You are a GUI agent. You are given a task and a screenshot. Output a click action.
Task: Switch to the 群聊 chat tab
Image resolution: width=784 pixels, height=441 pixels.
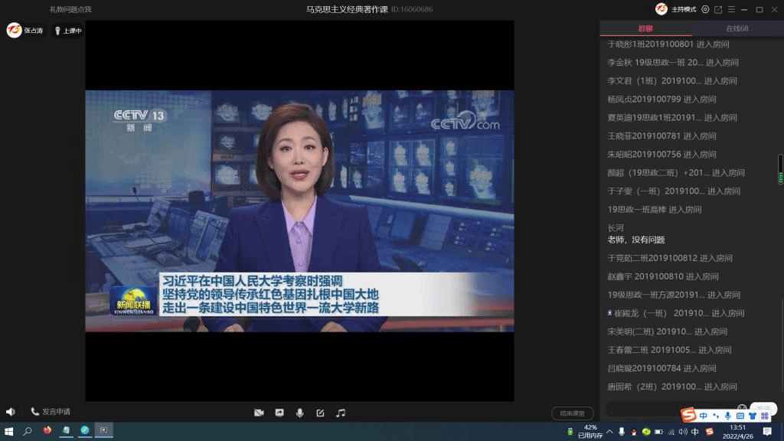pyautogui.click(x=645, y=28)
